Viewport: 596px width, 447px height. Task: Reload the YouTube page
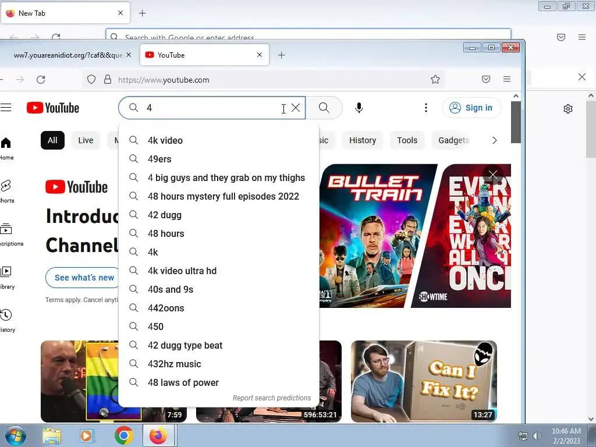[41, 79]
